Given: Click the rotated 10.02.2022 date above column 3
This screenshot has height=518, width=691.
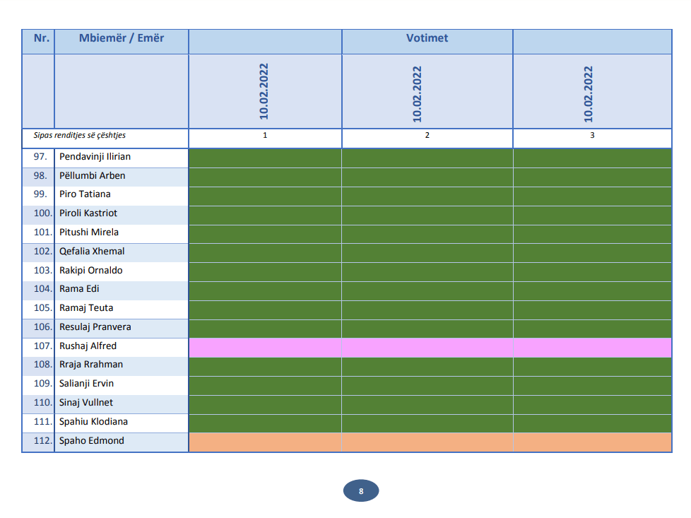Looking at the screenshot, I should point(589,94).
